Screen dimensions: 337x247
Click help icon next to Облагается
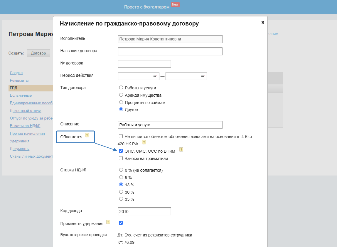coord(87,135)
